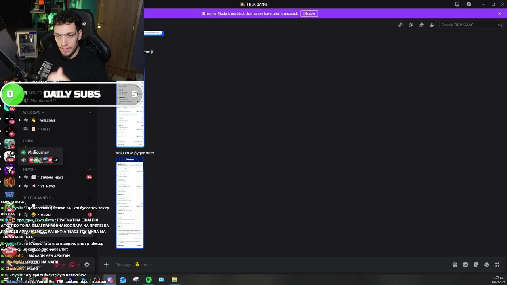Screen dimensions: 507x285
Task: Disable Streamer Mode via Disable button
Action: (309, 13)
